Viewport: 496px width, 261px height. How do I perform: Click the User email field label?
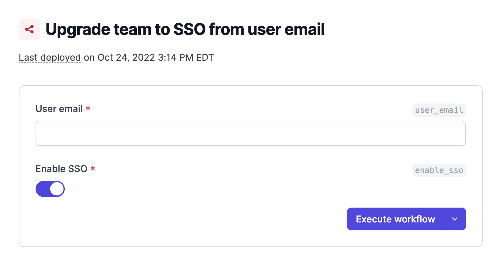pos(59,109)
